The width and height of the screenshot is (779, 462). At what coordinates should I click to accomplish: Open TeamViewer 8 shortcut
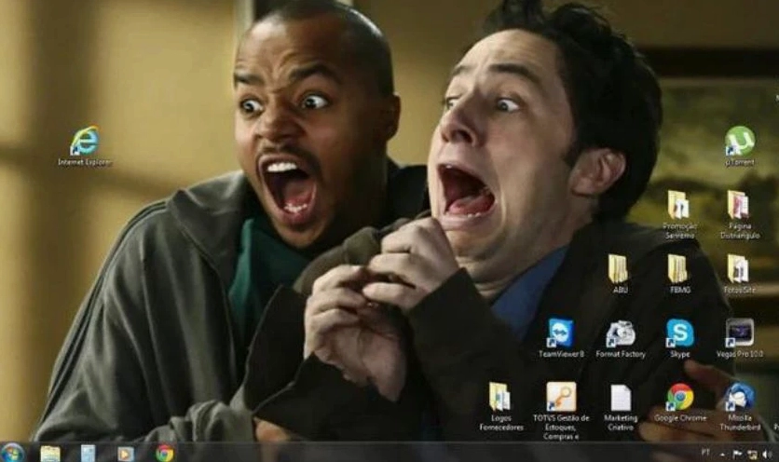coord(561,333)
